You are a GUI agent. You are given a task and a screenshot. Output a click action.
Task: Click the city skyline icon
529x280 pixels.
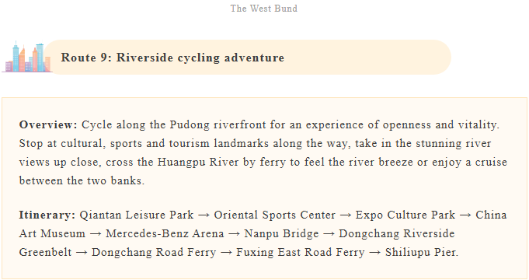[26, 57]
